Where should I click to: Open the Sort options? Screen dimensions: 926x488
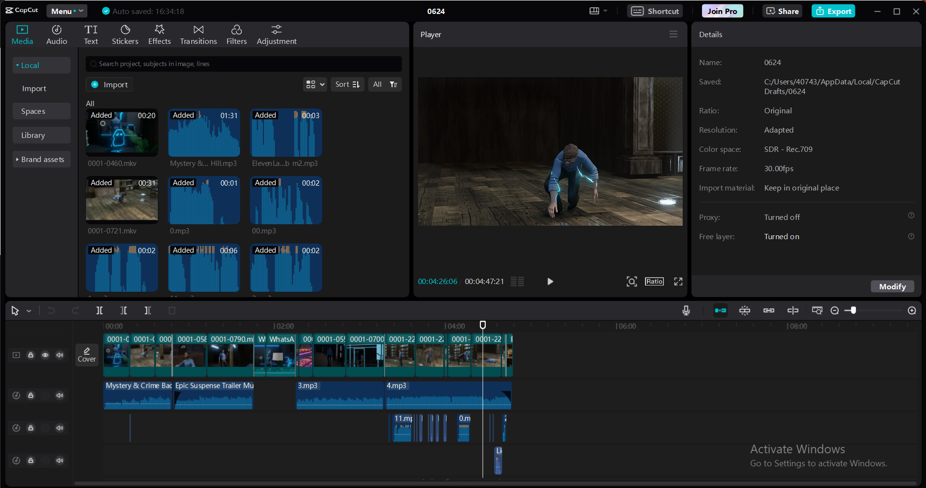(x=348, y=84)
